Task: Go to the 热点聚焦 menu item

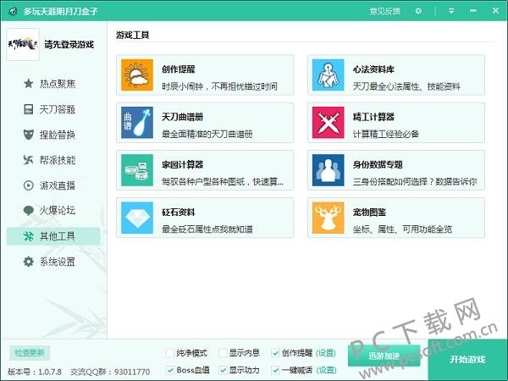Action: 53,84
